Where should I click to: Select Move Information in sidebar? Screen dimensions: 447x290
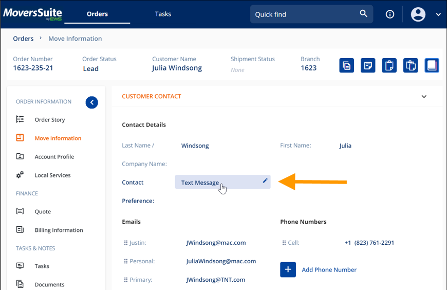(x=58, y=138)
